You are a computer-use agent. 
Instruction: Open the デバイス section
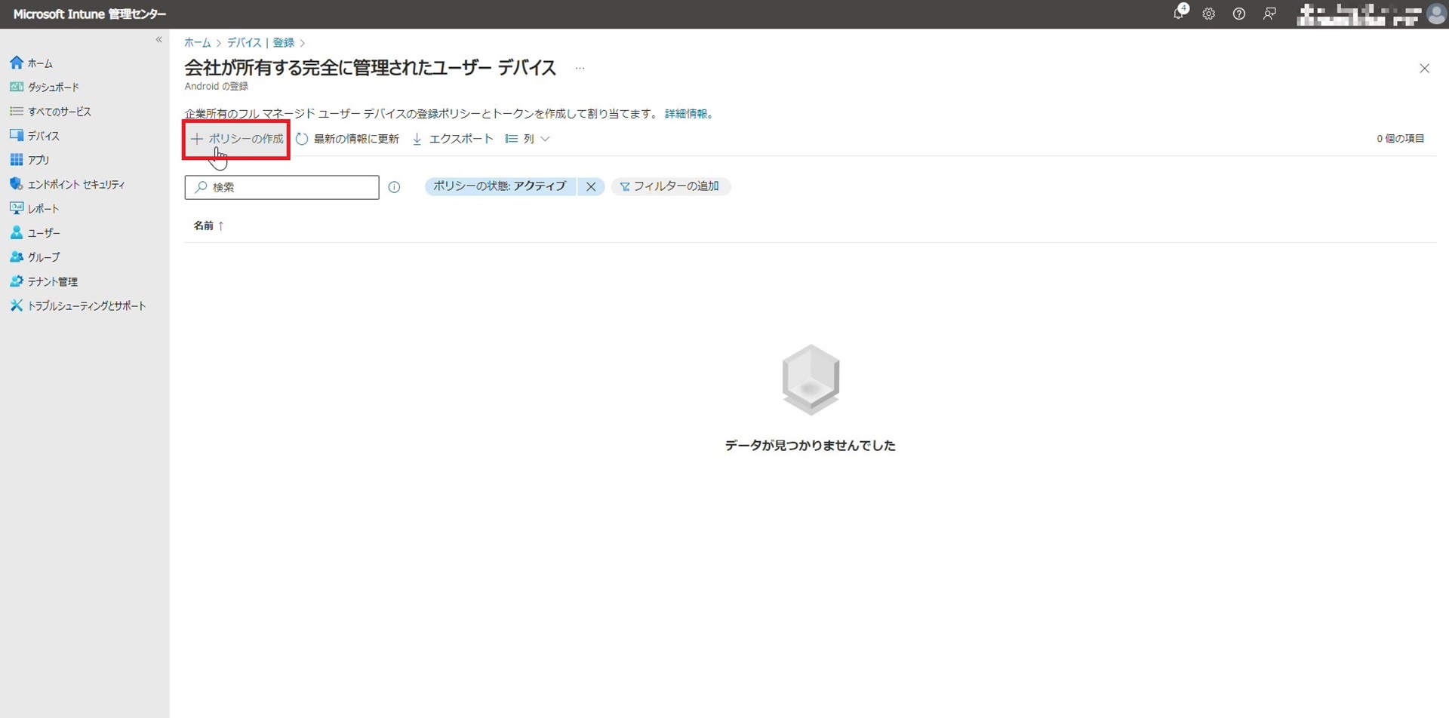(x=44, y=135)
